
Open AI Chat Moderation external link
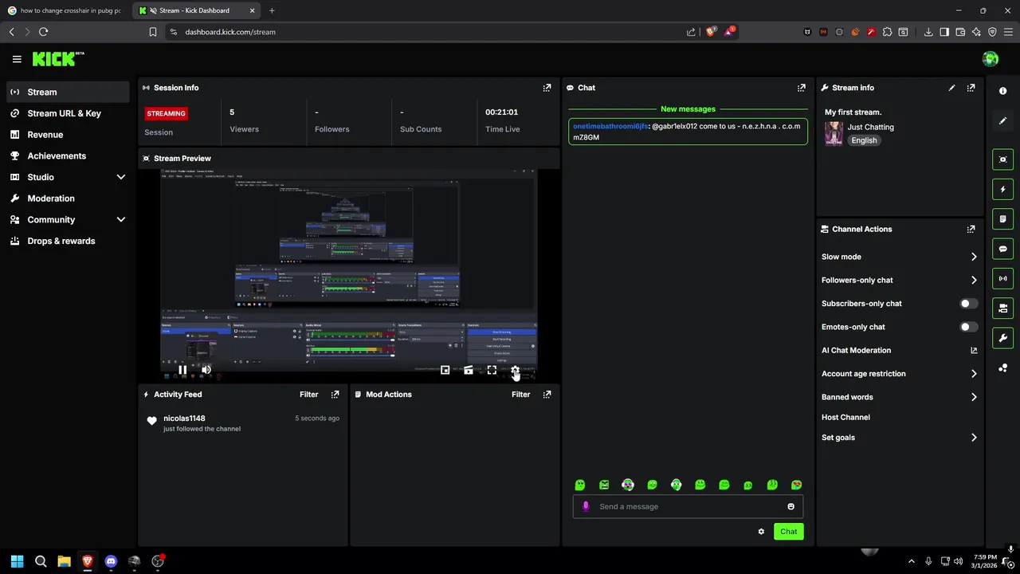(x=974, y=350)
